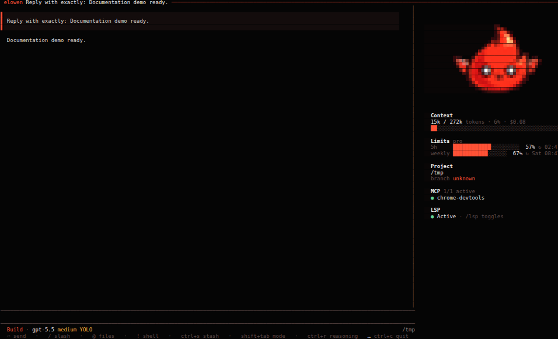Click the '/lsp toggles' hint text
The height and width of the screenshot is (339, 558).
[x=484, y=216]
